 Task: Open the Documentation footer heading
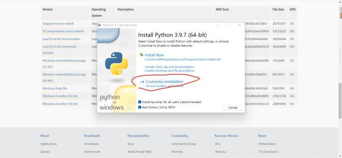click(x=139, y=135)
